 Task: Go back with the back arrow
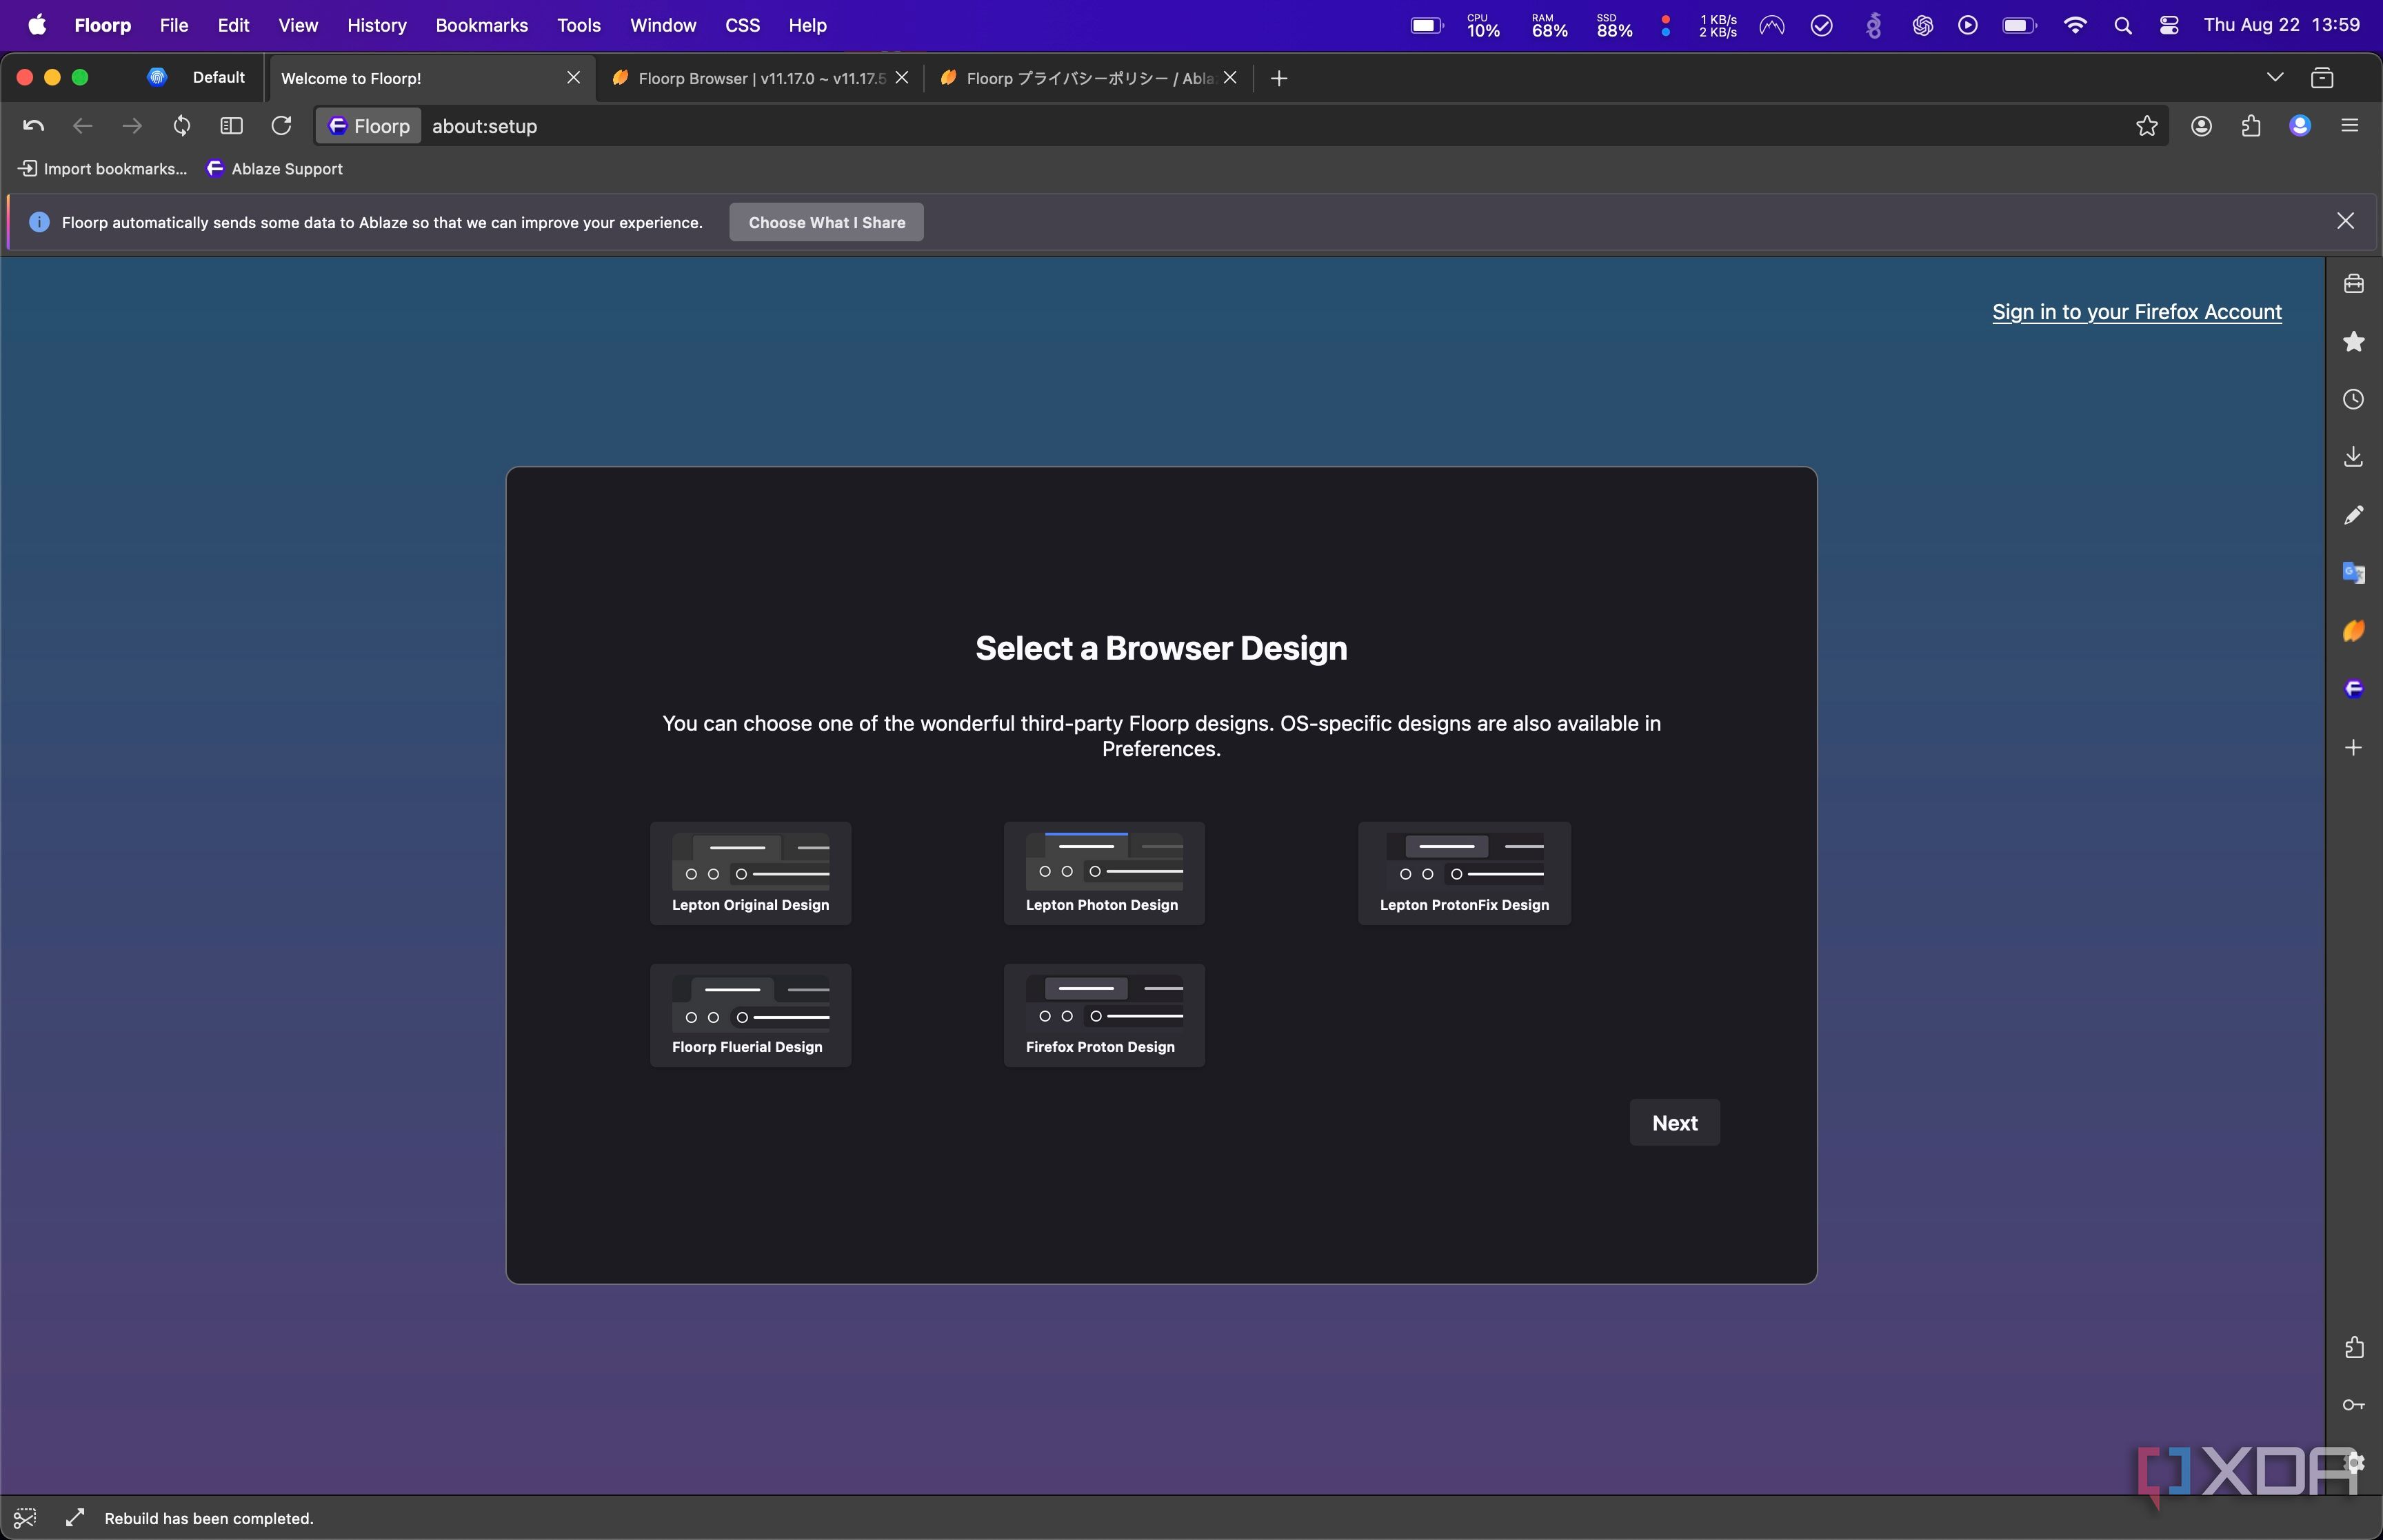click(83, 126)
